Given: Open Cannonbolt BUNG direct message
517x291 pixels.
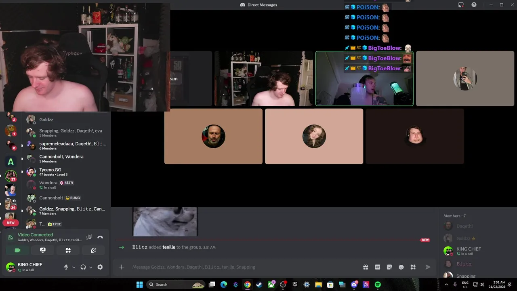Looking at the screenshot, I should [x=67, y=198].
